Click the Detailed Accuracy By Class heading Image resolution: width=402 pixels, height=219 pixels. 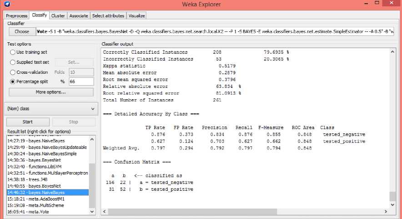click(151, 114)
